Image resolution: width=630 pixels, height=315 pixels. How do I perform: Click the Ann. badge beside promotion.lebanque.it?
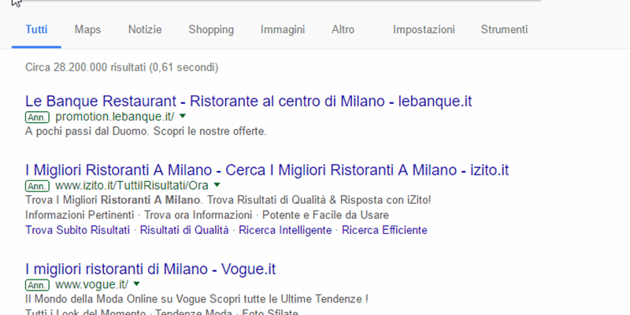click(37, 117)
